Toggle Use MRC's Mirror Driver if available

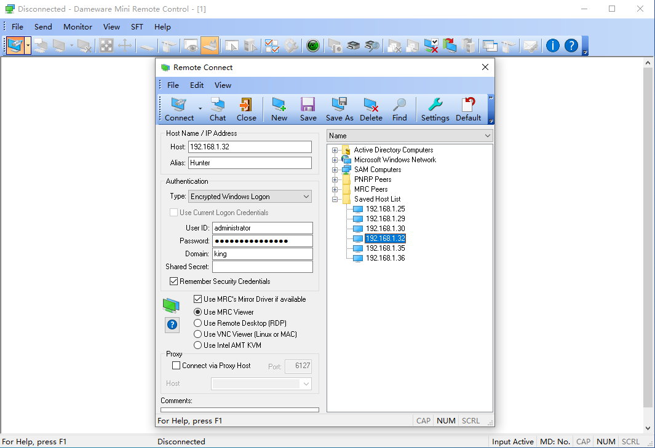[x=197, y=299]
